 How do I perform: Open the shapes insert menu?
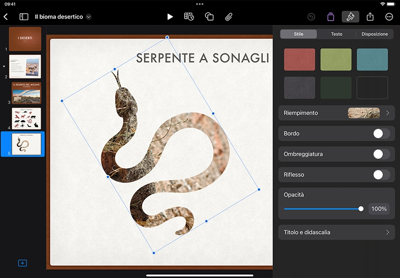coord(209,17)
